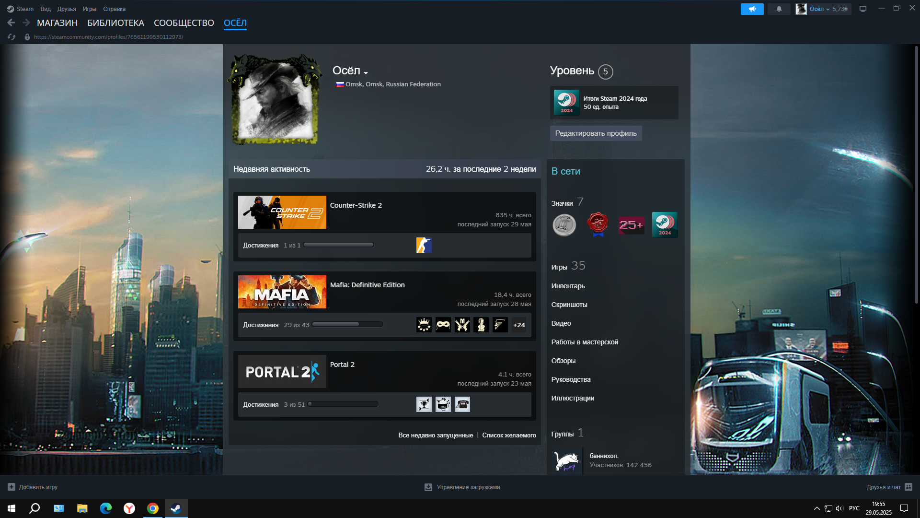Open the Иллюстрации link

(x=573, y=398)
